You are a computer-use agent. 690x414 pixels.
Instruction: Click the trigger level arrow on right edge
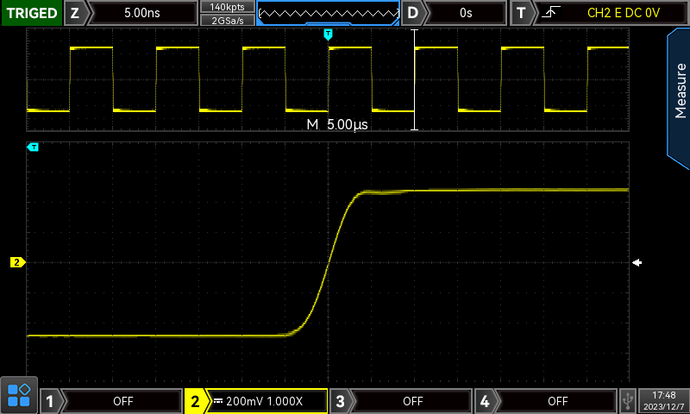637,262
